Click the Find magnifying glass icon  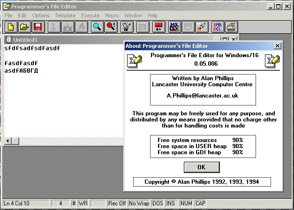point(98,27)
